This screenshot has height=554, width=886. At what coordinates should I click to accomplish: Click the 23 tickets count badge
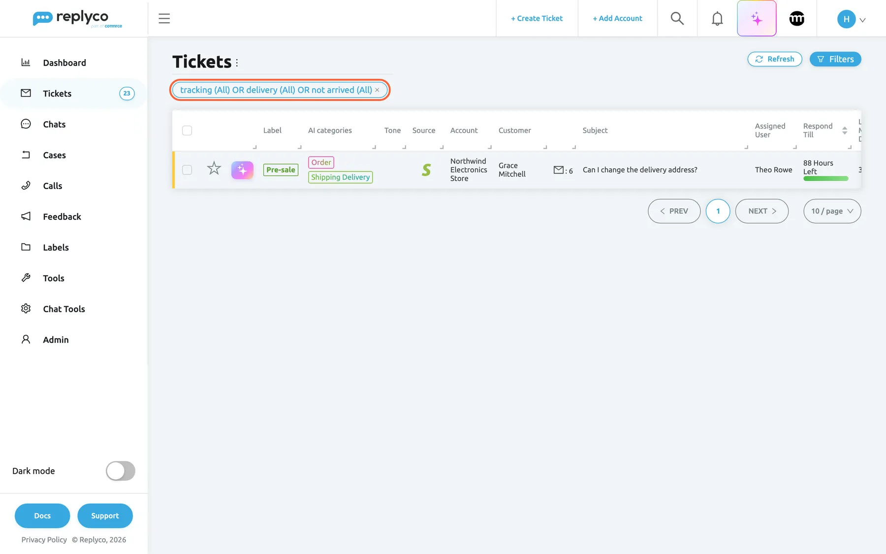tap(127, 94)
